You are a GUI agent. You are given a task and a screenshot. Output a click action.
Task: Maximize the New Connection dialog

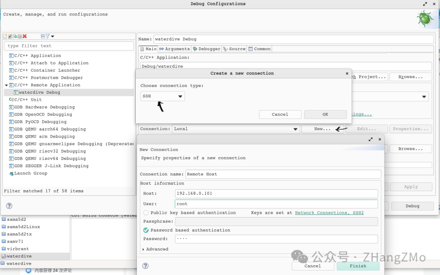[371, 139]
